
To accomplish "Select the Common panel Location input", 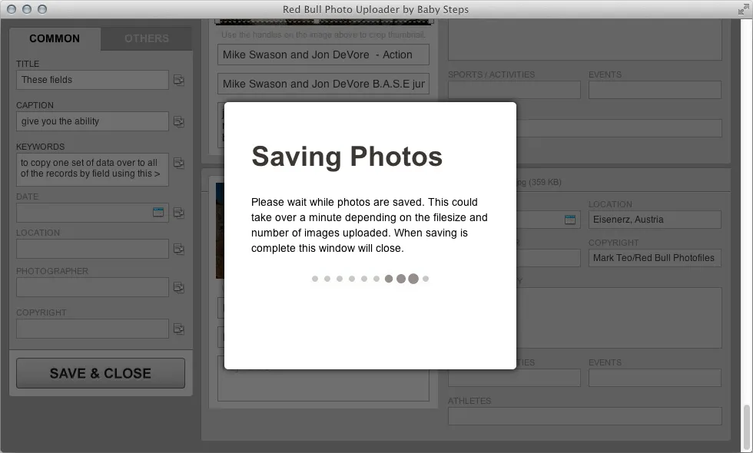I will tap(92, 249).
